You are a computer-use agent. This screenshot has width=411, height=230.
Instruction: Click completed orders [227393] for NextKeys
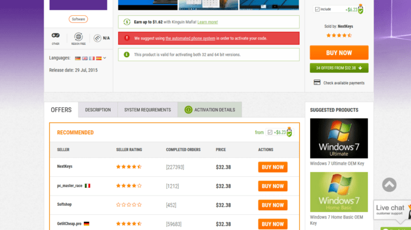tap(175, 167)
